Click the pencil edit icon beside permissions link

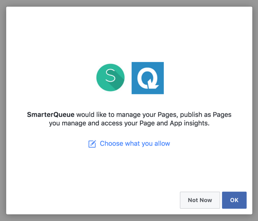click(x=92, y=144)
